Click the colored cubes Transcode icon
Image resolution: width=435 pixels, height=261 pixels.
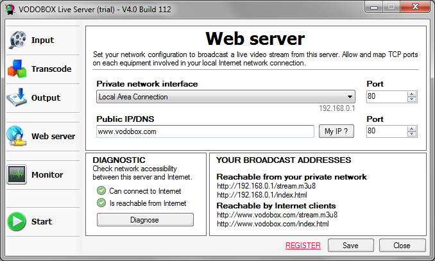[x=17, y=69]
